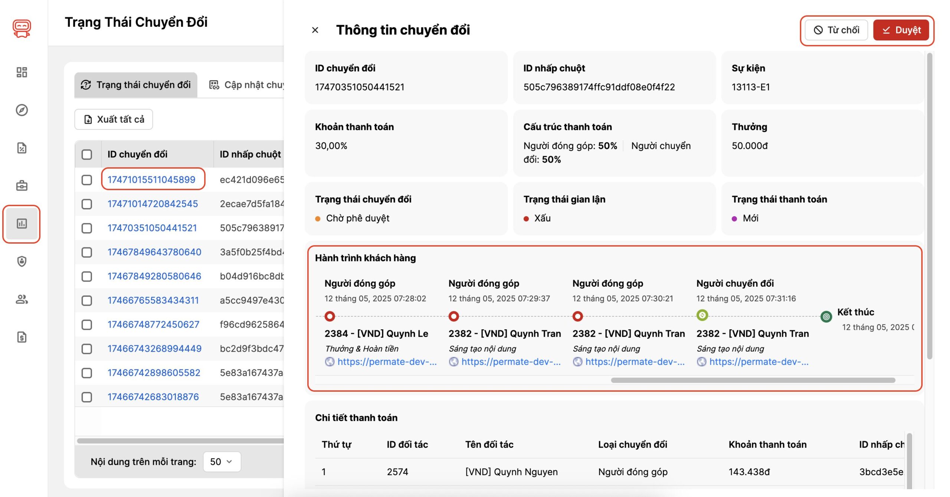This screenshot has height=497, width=950.
Task: Click Xuất tất cả export button
Action: (x=114, y=119)
